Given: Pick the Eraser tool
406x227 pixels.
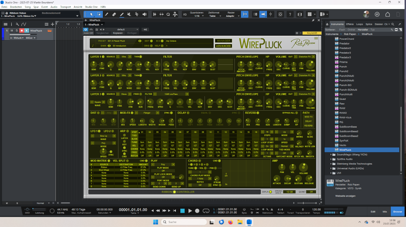Looking at the screenshot, I should coord(114,14).
